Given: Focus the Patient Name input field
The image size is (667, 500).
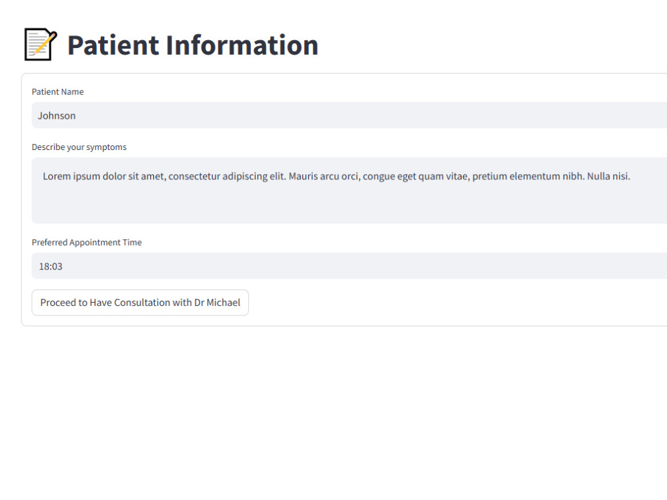Looking at the screenshot, I should click(x=350, y=115).
